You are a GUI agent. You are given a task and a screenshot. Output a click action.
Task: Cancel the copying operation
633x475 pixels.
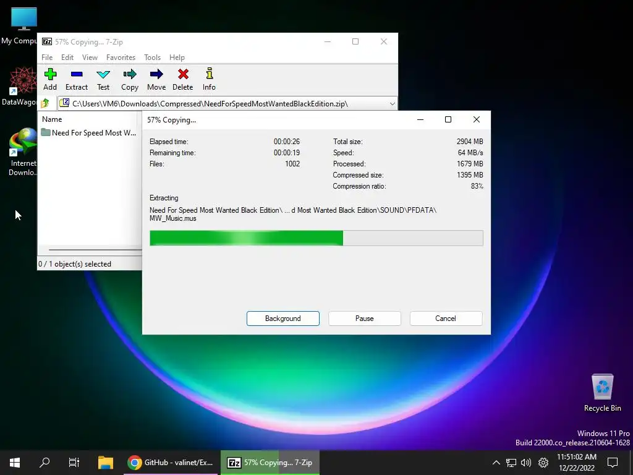click(446, 319)
